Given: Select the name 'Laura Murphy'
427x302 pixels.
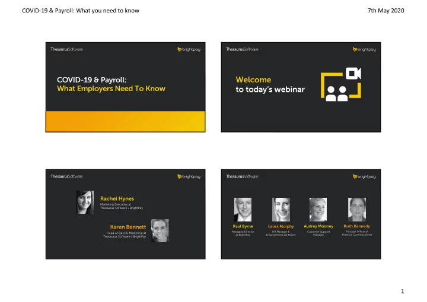Looking at the screenshot, I should pos(281,226).
